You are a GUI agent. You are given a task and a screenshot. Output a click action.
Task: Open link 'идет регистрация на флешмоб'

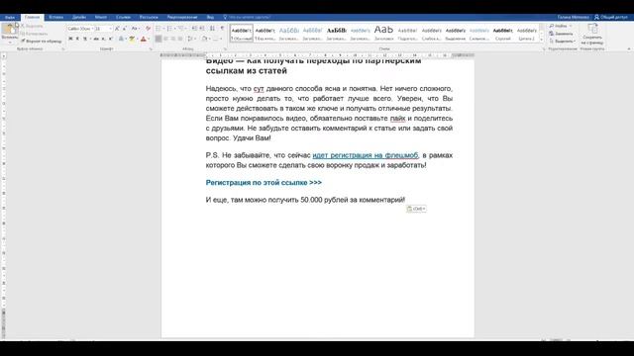pos(366,155)
